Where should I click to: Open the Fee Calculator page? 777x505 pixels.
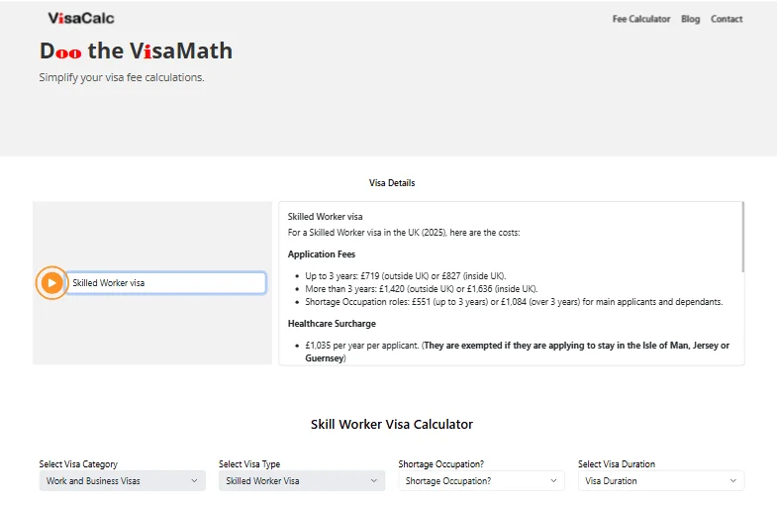[640, 19]
